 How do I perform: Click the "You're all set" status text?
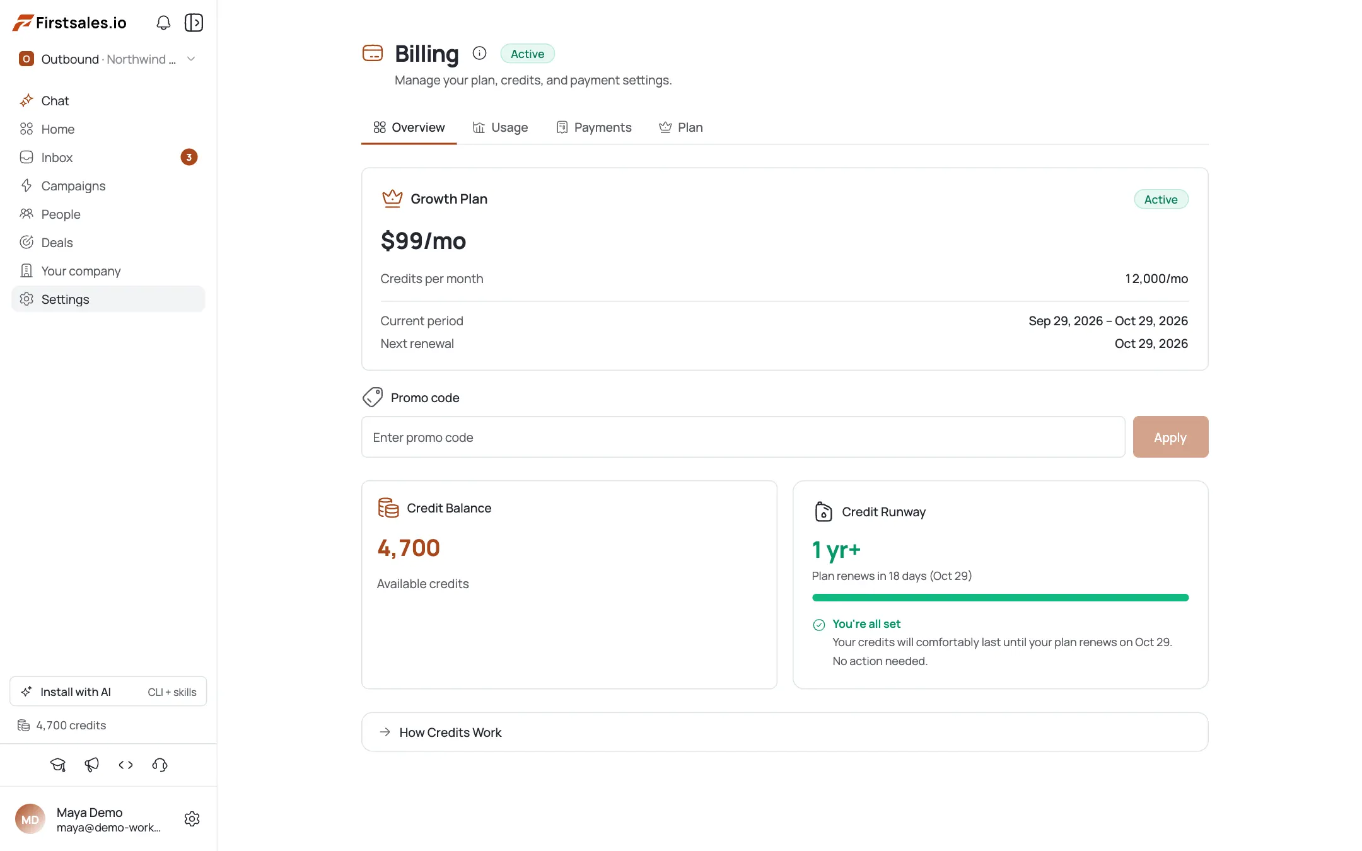866,624
